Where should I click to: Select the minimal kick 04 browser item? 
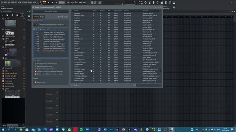click(x=10, y=76)
